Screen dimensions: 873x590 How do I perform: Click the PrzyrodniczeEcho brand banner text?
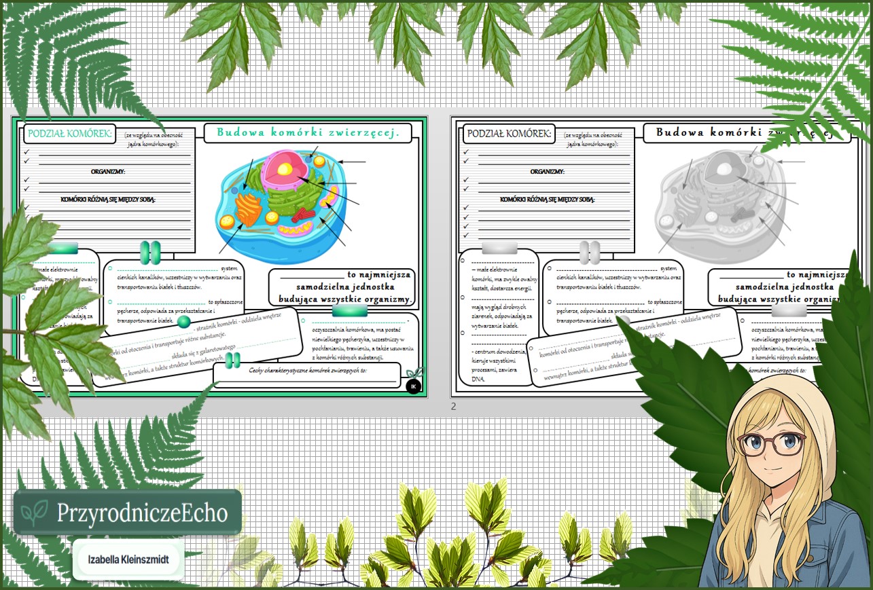pos(141,513)
